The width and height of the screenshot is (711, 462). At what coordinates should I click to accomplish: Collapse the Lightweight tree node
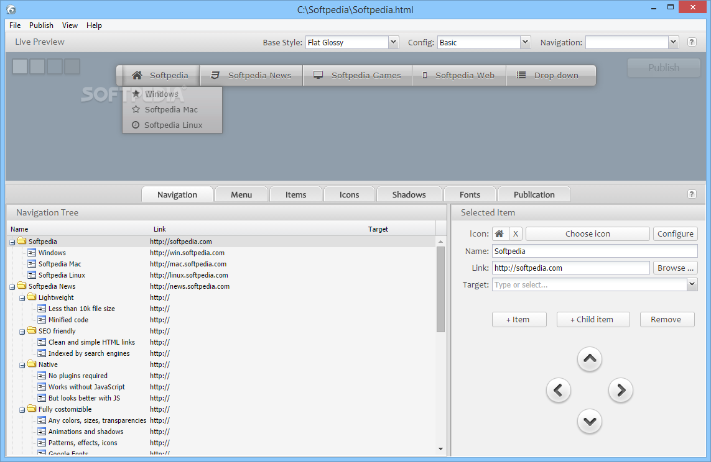(22, 299)
